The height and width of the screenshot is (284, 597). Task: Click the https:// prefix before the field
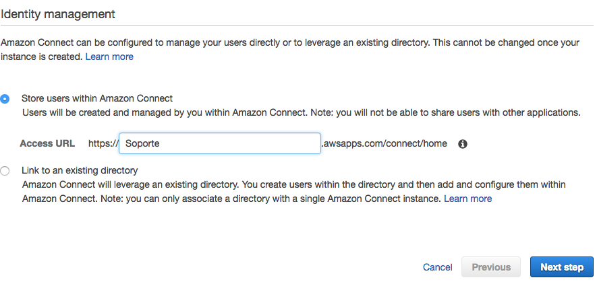103,143
